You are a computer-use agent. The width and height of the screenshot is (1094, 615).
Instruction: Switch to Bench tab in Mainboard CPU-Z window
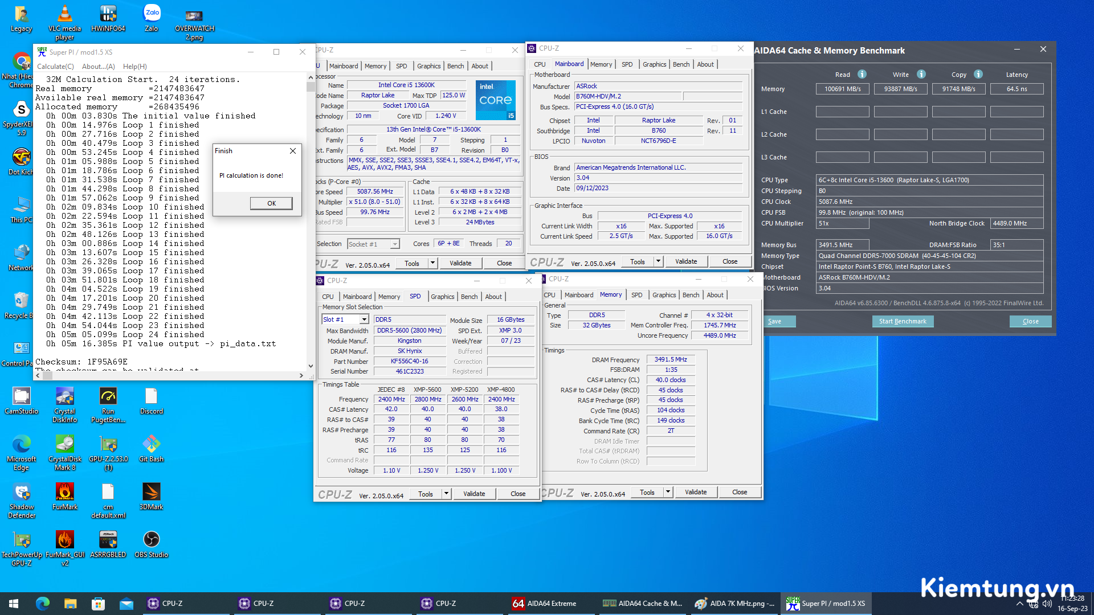681,64
